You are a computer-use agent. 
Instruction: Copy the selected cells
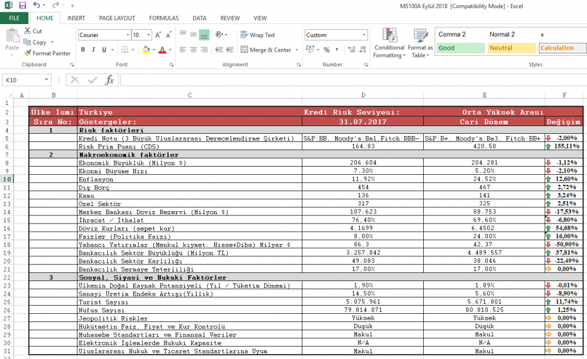[x=35, y=42]
